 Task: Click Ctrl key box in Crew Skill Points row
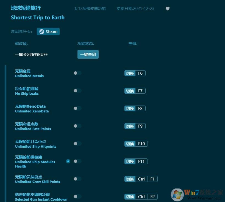141,179
